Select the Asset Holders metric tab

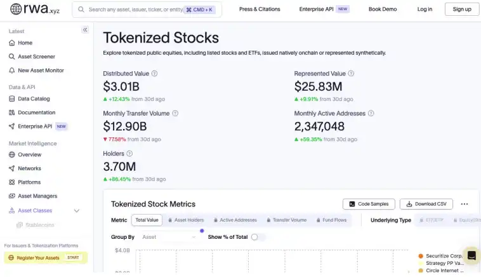pyautogui.click(x=186, y=220)
